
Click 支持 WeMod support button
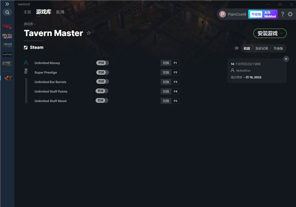point(270,14)
